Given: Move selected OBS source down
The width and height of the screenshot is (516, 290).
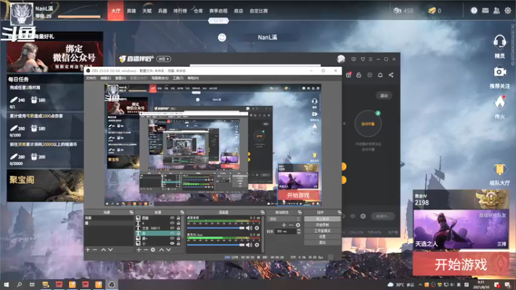Looking at the screenshot, I should click(168, 250).
